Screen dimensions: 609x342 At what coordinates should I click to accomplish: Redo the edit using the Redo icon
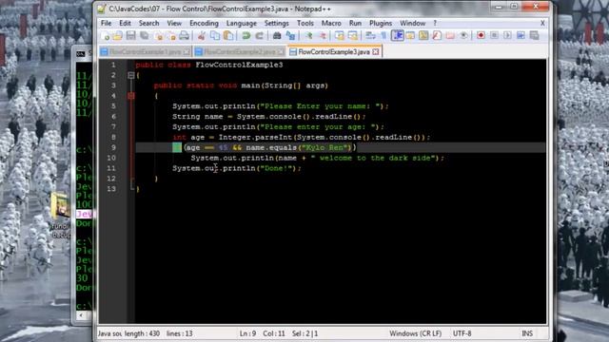coord(260,36)
